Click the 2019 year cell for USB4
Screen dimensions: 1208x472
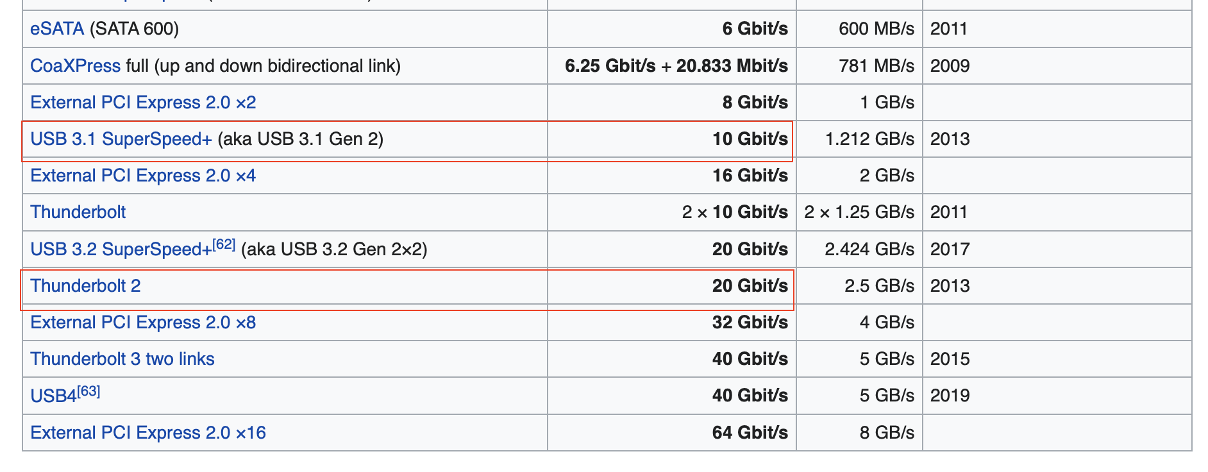point(1057,396)
